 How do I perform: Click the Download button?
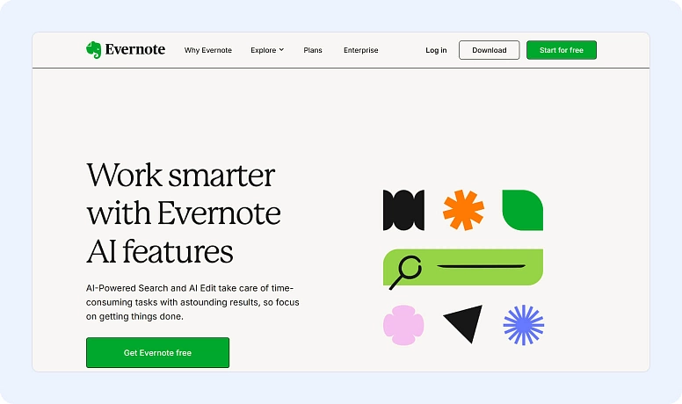pyautogui.click(x=490, y=50)
